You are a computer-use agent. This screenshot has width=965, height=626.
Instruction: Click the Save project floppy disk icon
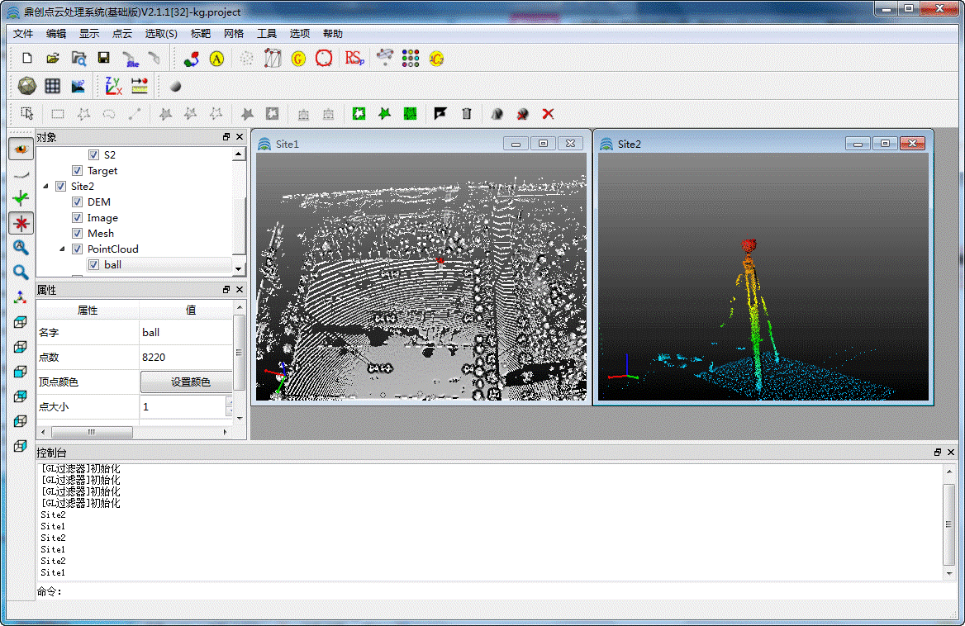coord(104,58)
